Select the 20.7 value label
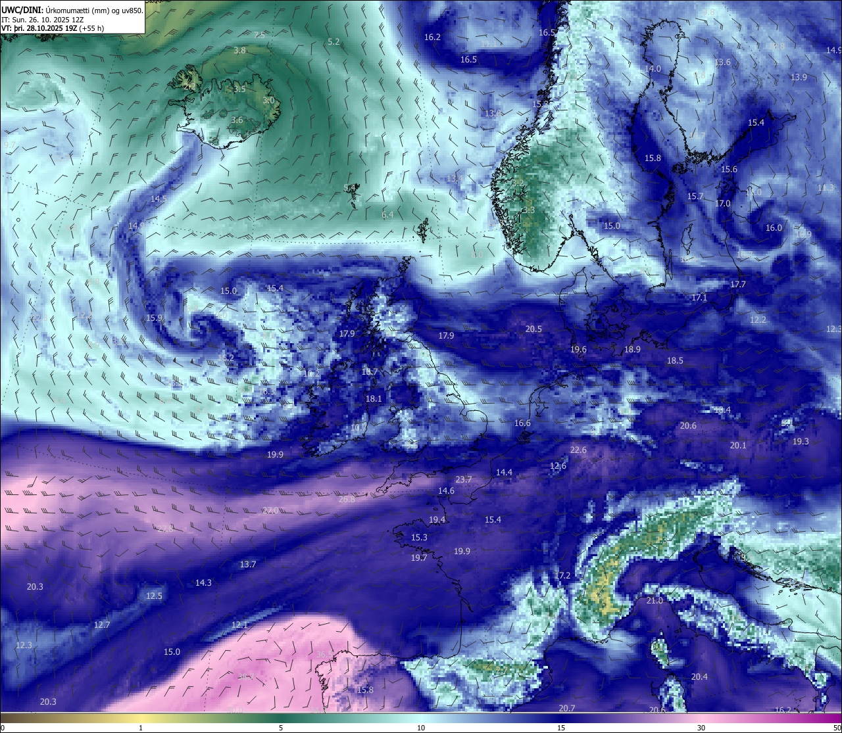This screenshot has width=842, height=733. point(566,708)
